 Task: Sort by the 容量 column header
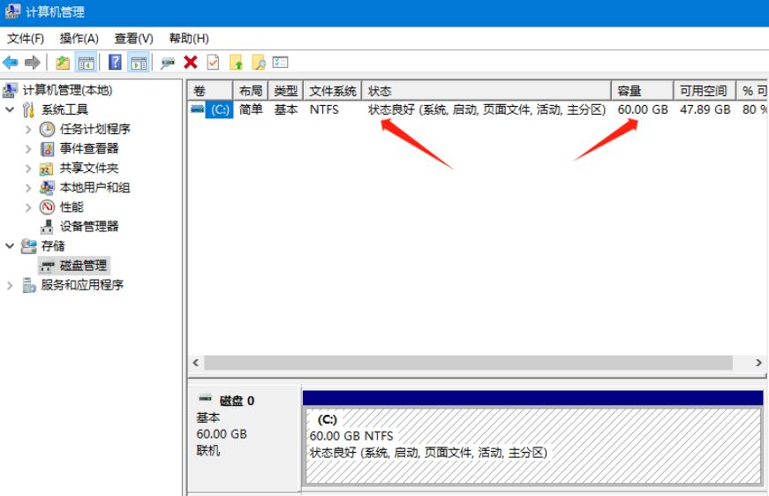pos(643,91)
